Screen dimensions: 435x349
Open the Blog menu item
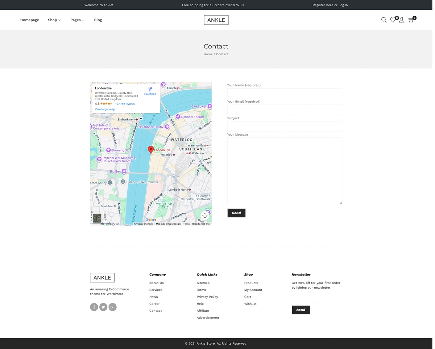tap(98, 20)
